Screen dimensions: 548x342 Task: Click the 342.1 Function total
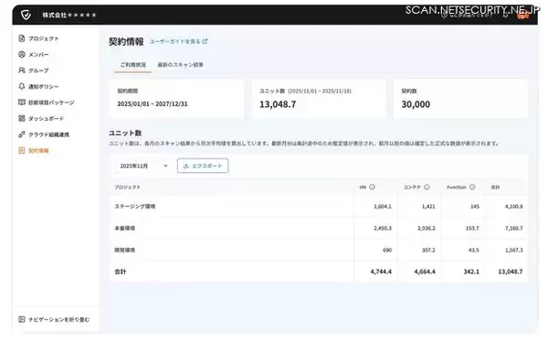click(x=471, y=272)
